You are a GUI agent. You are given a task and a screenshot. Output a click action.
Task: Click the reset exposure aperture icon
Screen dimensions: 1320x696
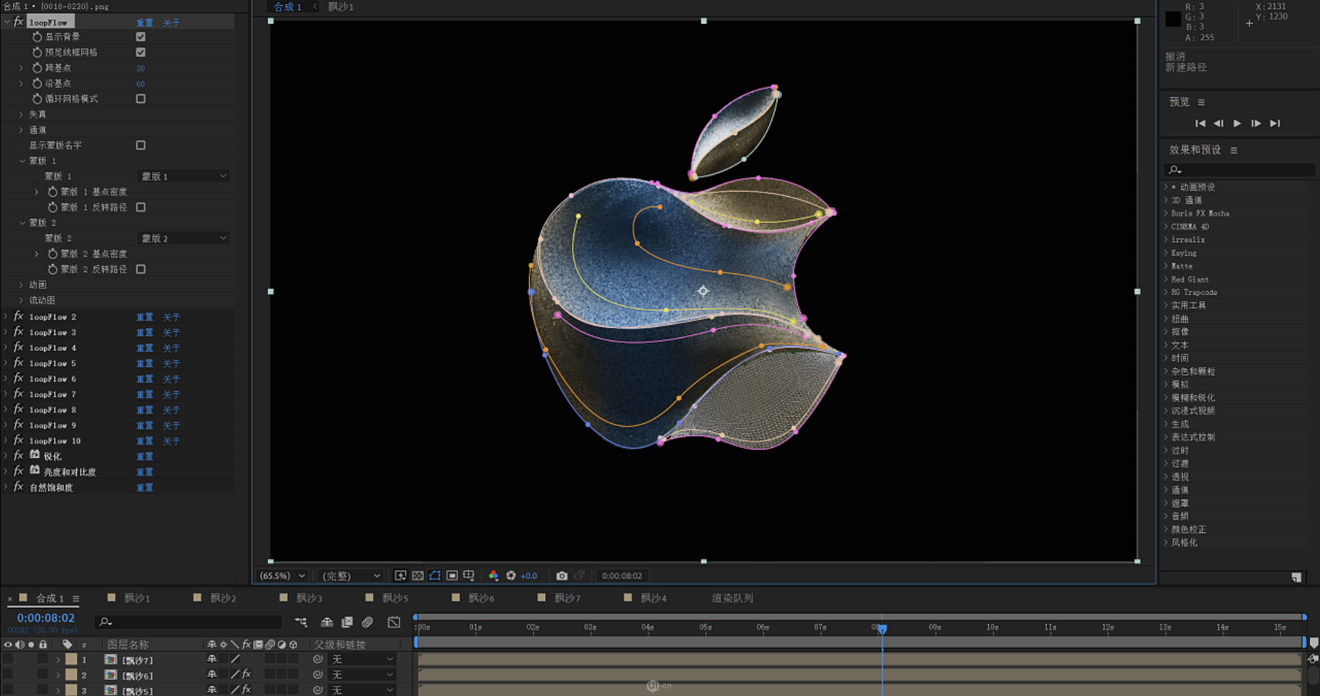tap(511, 576)
